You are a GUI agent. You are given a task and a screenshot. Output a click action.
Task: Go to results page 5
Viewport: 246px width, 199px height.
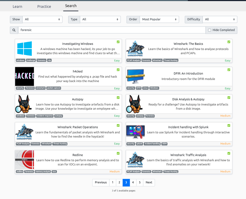tap(140, 182)
